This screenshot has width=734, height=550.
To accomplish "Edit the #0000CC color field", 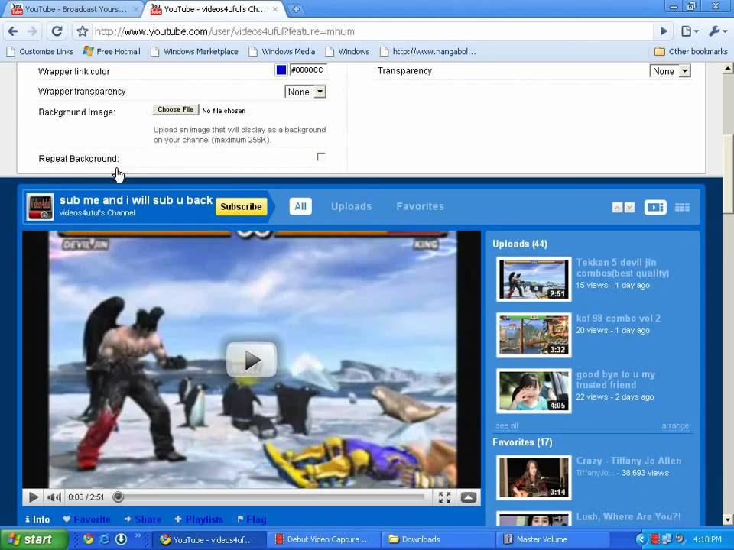I will coord(307,70).
